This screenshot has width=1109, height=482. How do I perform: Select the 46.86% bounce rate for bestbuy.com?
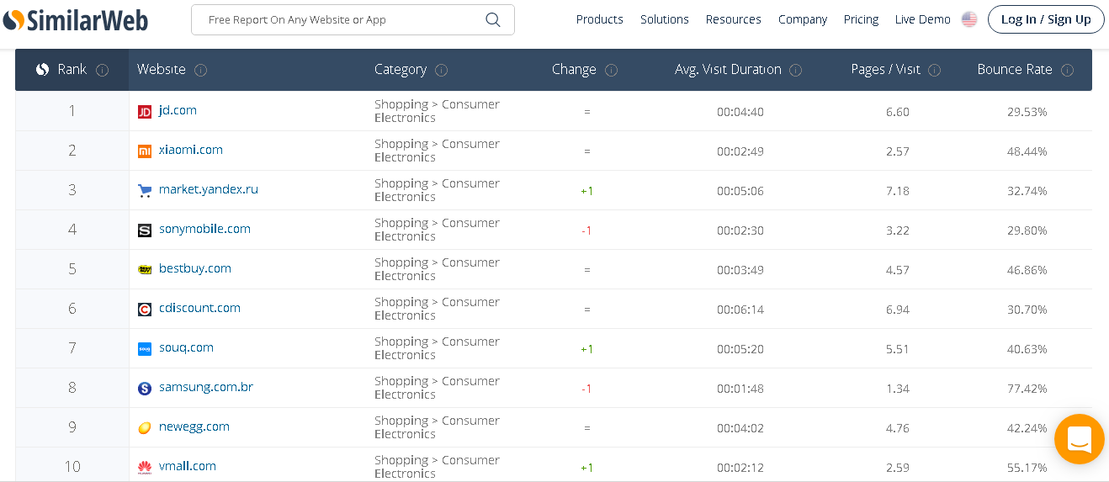coord(1027,270)
